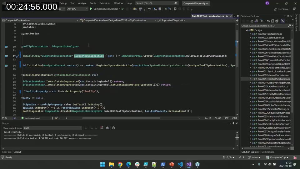Screen dimensions: 300x169
Task: Open VS Code from the taskbar
Action: pos(180,164)
